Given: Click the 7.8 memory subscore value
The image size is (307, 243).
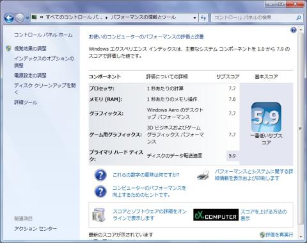Looking at the screenshot, I should click(232, 99).
